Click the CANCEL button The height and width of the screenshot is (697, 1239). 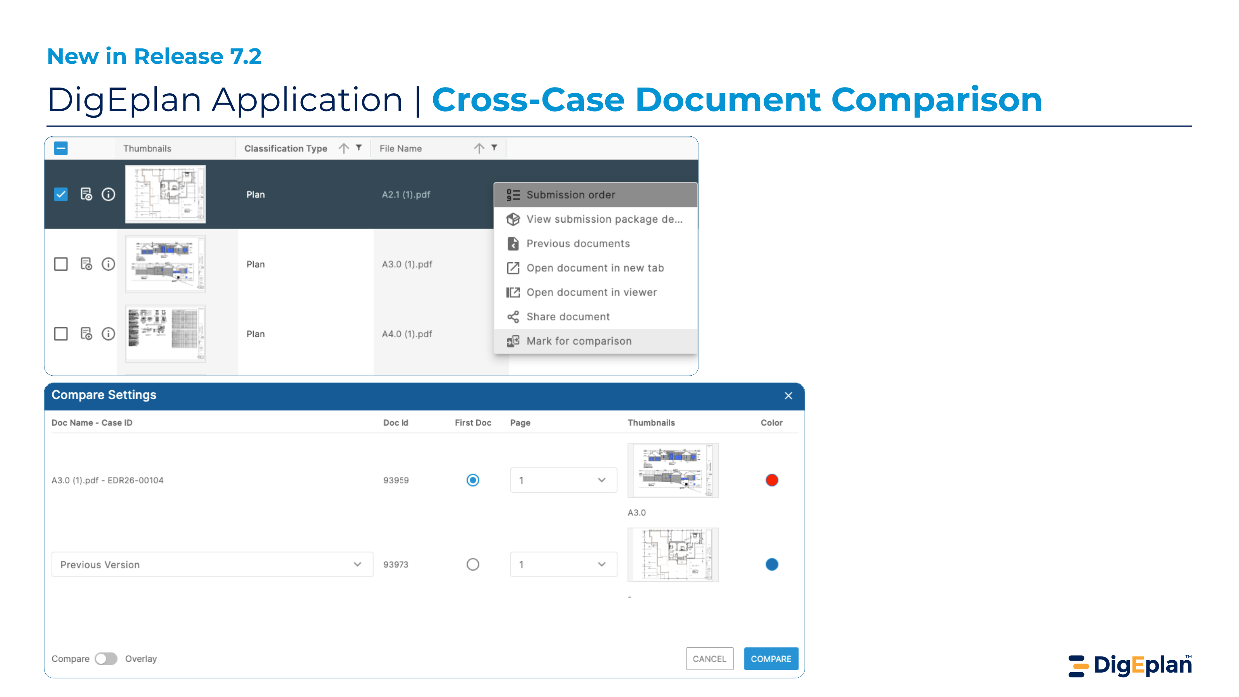click(x=709, y=659)
